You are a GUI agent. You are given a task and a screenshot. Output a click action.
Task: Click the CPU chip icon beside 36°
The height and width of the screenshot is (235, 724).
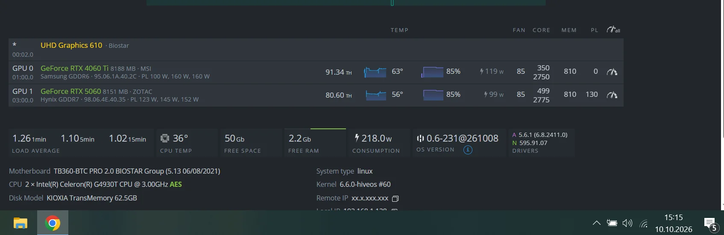[x=164, y=138]
